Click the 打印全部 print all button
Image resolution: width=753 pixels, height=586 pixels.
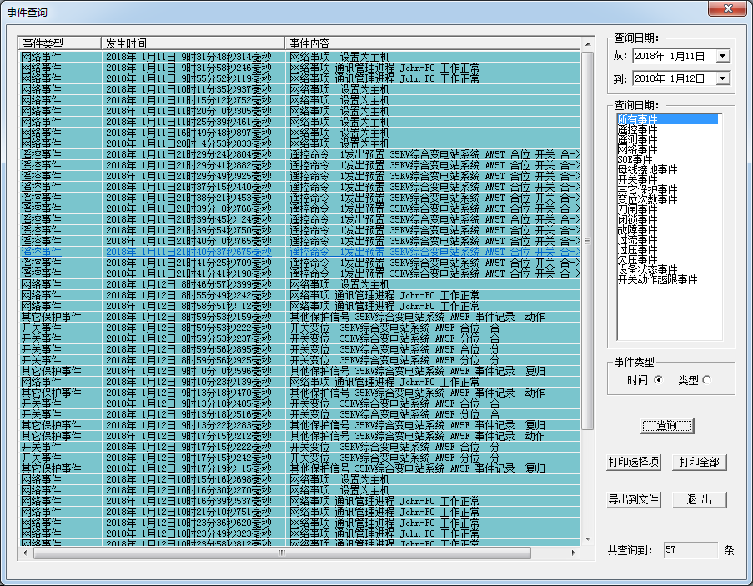698,463
